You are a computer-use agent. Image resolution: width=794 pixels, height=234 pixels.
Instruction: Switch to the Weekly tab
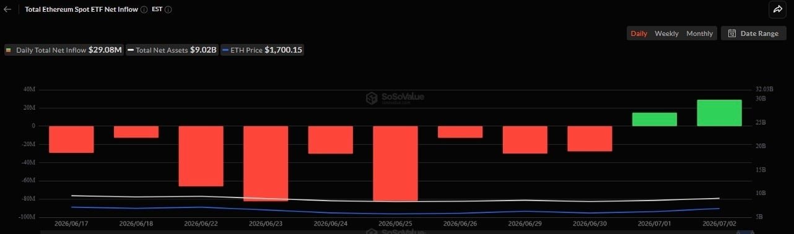click(x=666, y=33)
